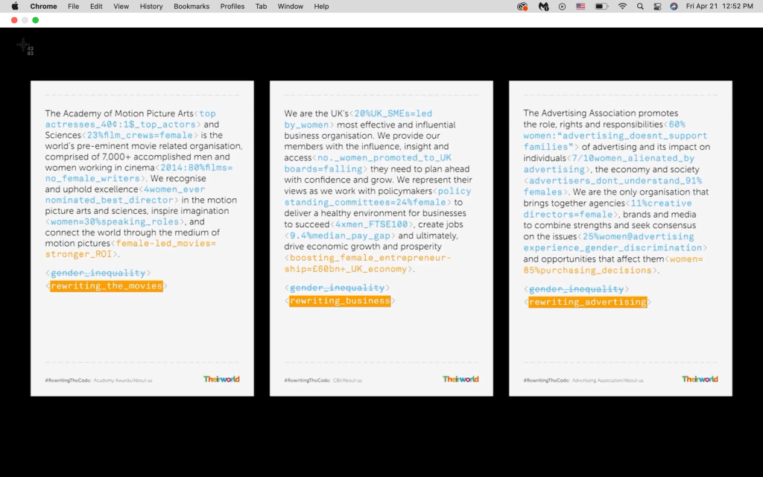Open the History menu
This screenshot has height=477, width=763.
click(151, 6)
